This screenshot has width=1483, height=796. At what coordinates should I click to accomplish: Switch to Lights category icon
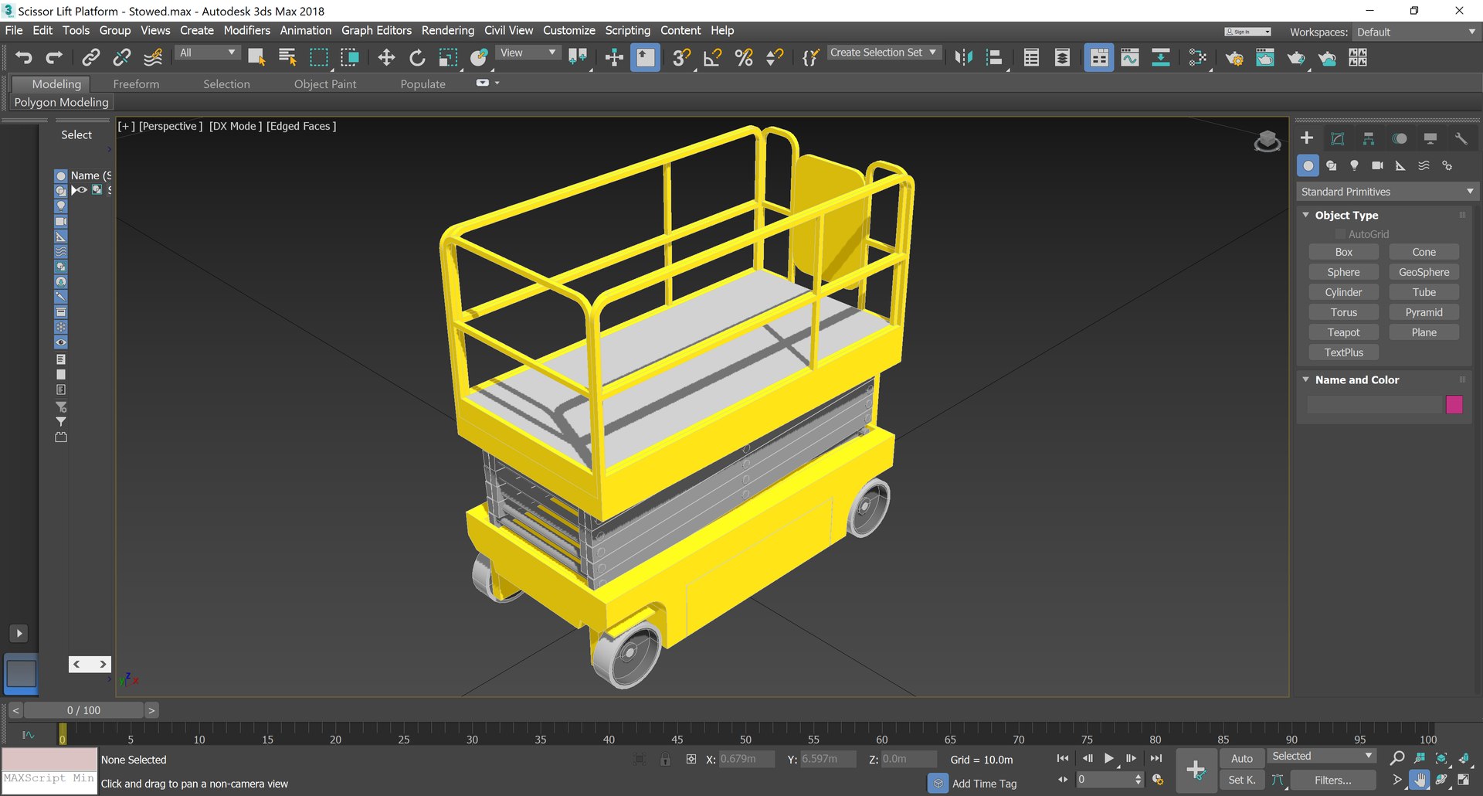point(1354,165)
